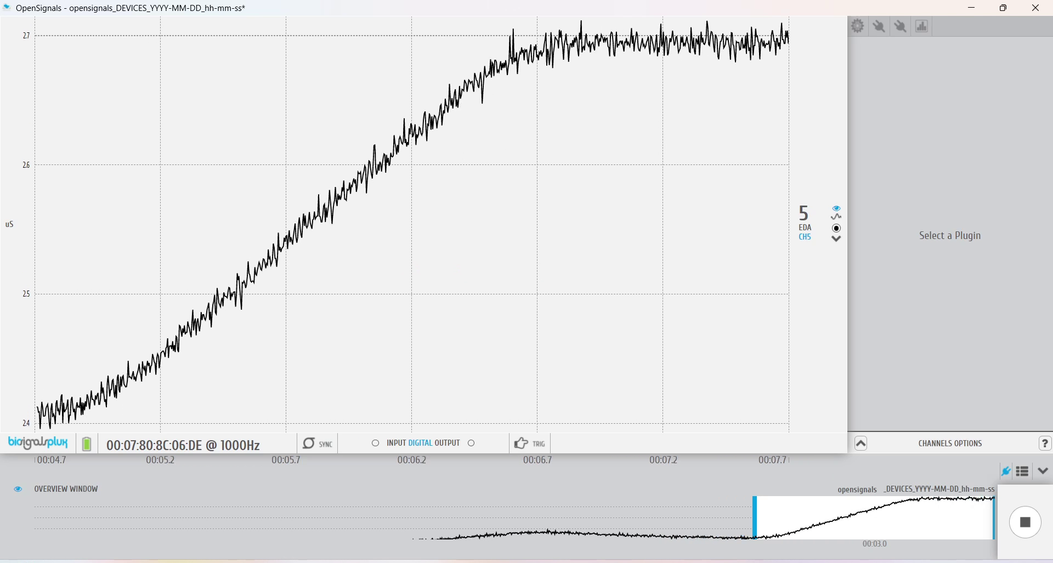Screen dimensions: 1053x563
Task: Toggle the digital OUTPUT indicator circle
Action: (471, 443)
